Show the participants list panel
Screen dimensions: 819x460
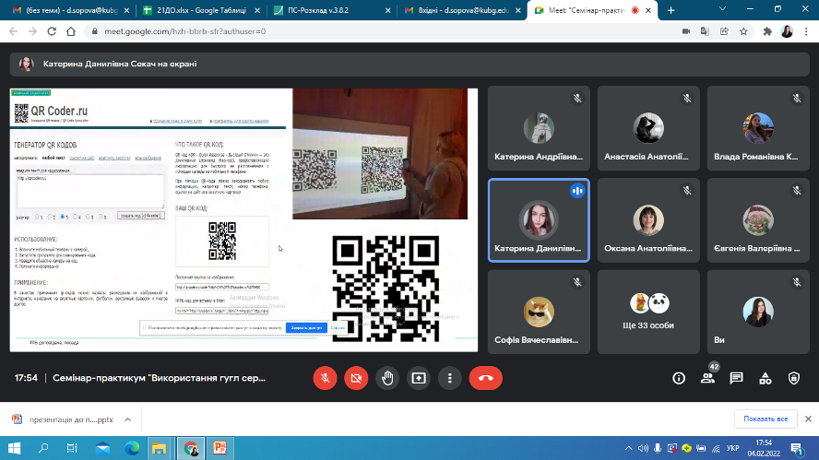(x=707, y=378)
